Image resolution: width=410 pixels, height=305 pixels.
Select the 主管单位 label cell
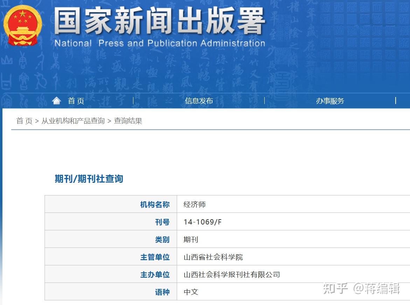click(x=111, y=257)
